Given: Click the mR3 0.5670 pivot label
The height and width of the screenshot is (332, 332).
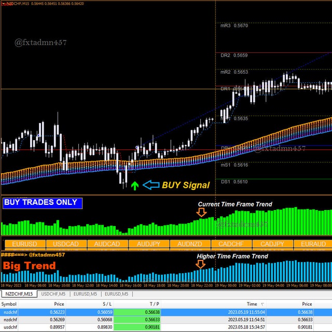Looking at the screenshot, I should [x=234, y=25].
